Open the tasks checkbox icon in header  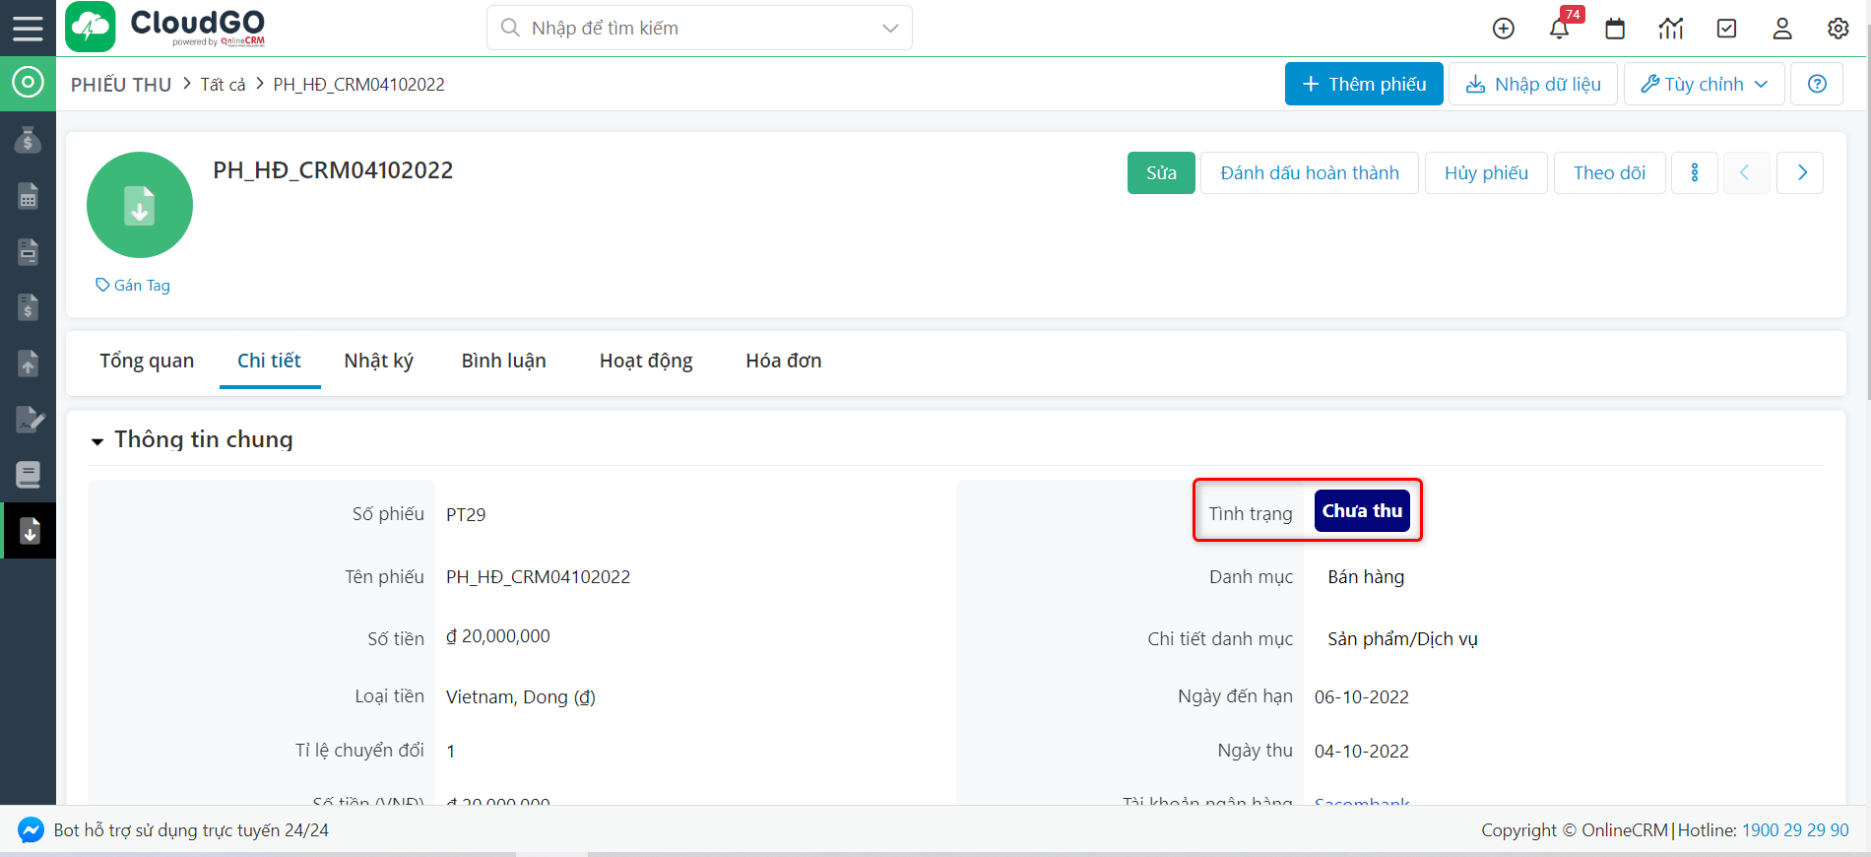(x=1726, y=29)
